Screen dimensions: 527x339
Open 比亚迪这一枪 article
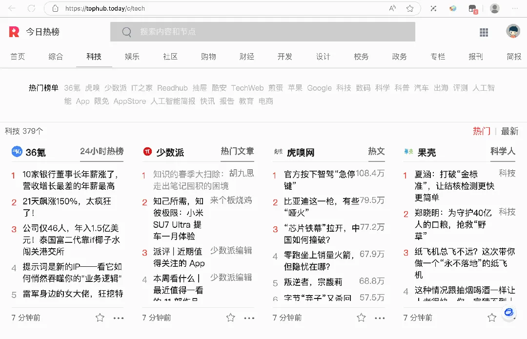tap(322, 207)
